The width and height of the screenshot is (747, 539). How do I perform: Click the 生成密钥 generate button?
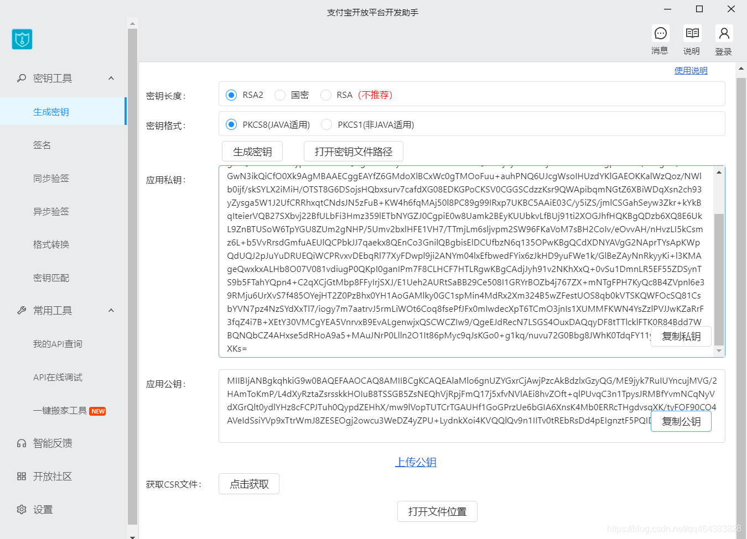(x=252, y=151)
